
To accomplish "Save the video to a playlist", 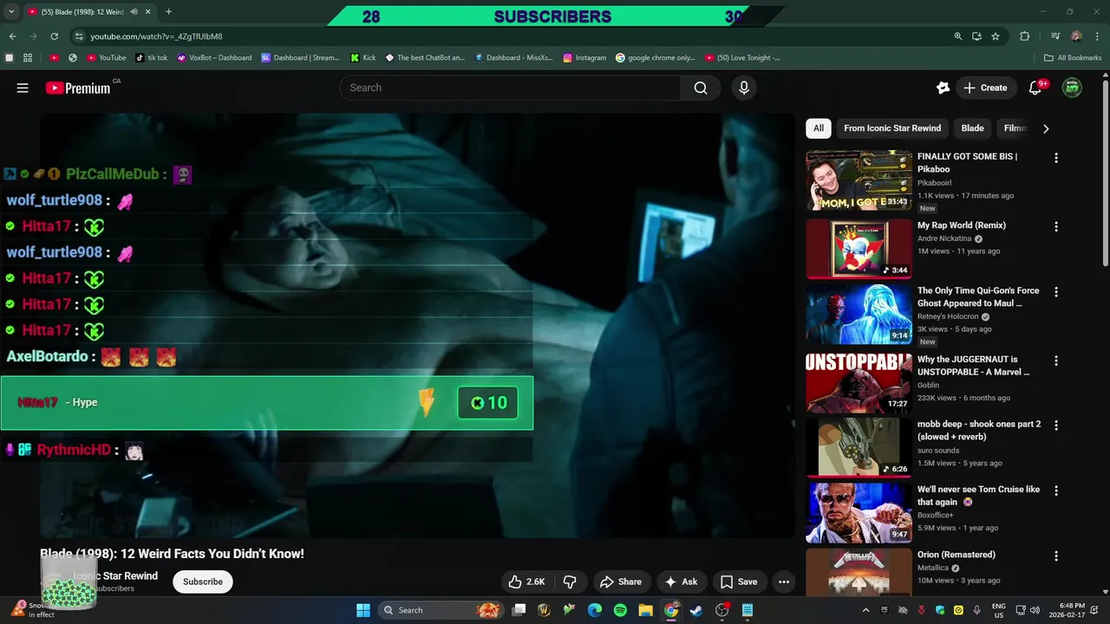I will pyautogui.click(x=739, y=582).
